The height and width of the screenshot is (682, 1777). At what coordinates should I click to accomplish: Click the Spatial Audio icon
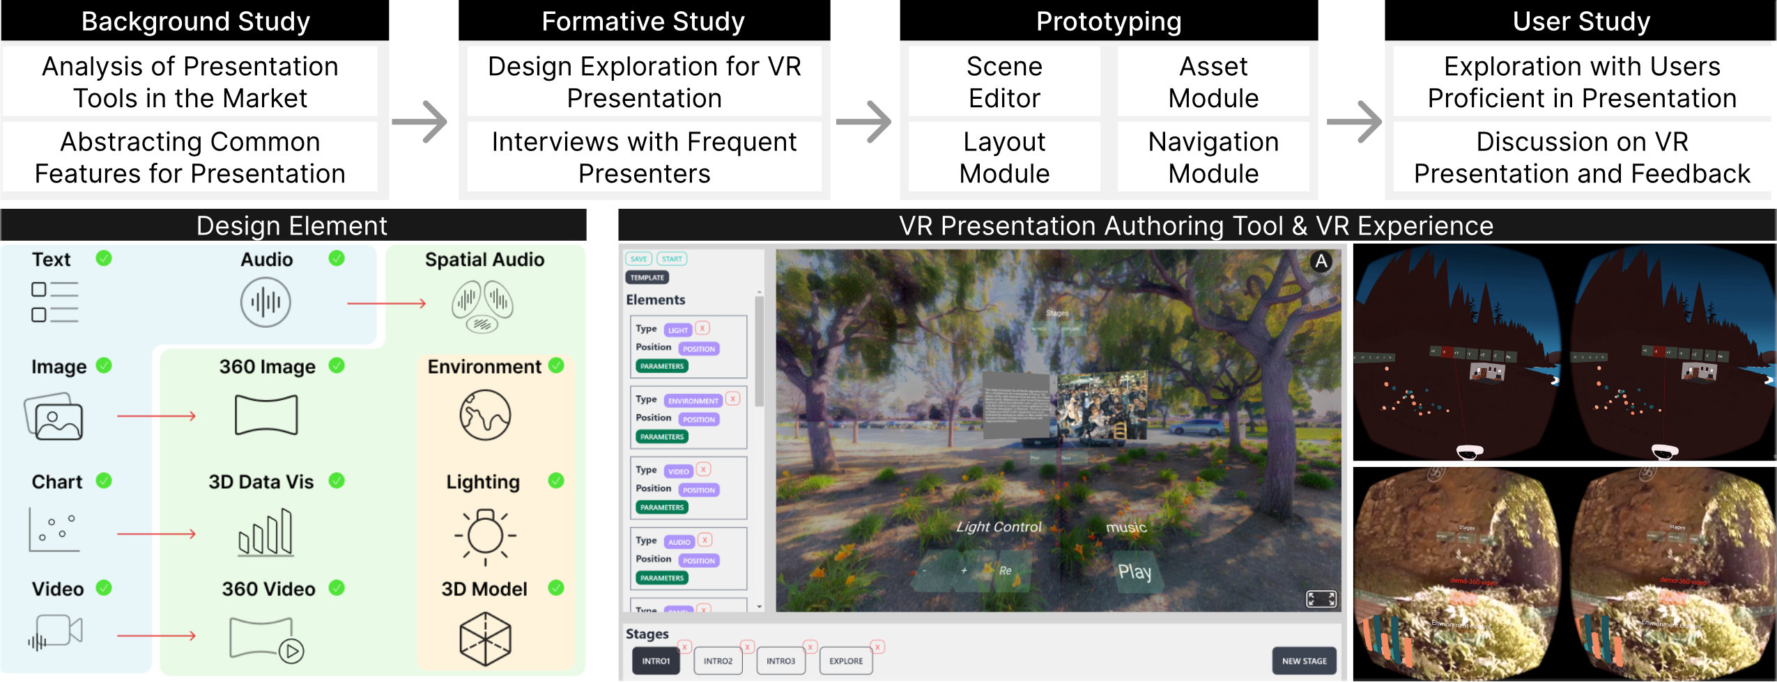[482, 306]
